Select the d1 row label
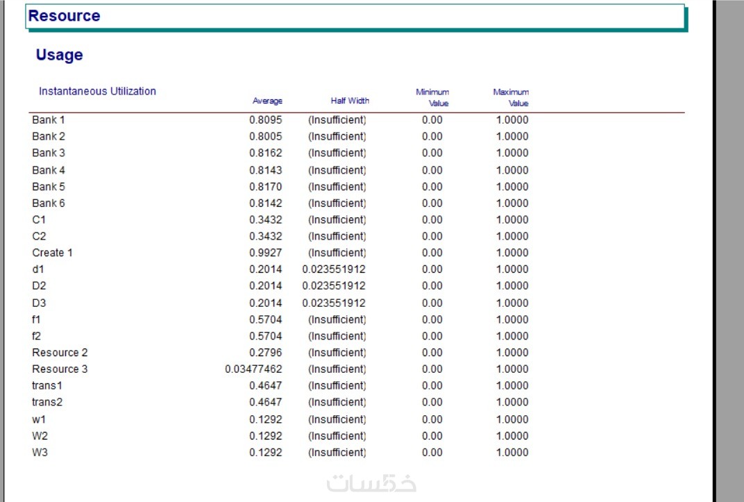This screenshot has height=502, width=744. point(38,269)
